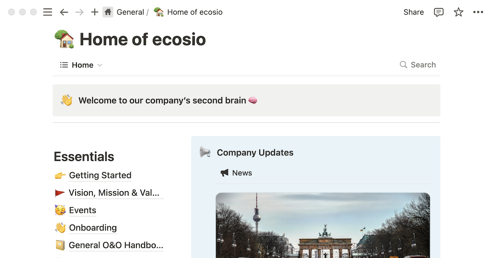Screen dimensions: 493x258
Task: Click the home icon in the breadcrumb
Action: pos(108,12)
